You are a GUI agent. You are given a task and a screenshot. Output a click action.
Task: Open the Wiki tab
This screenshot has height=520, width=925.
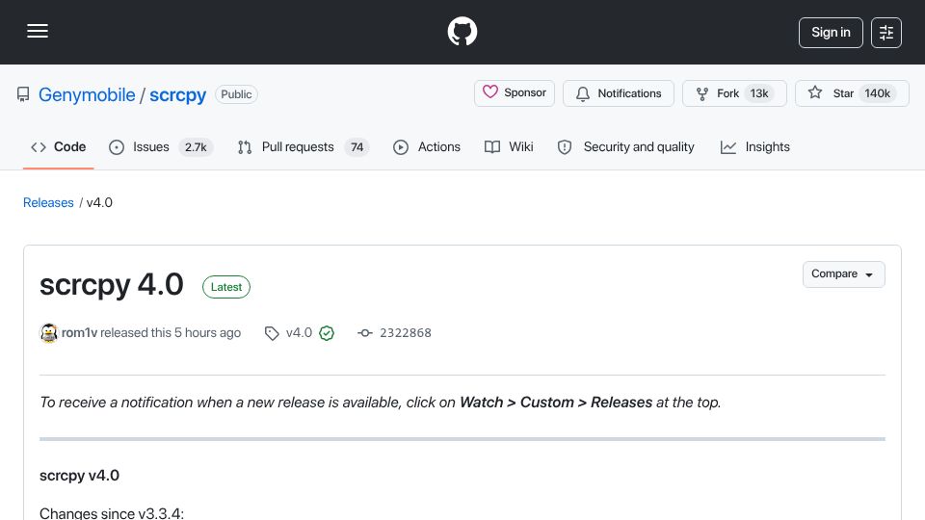pyautogui.click(x=509, y=146)
